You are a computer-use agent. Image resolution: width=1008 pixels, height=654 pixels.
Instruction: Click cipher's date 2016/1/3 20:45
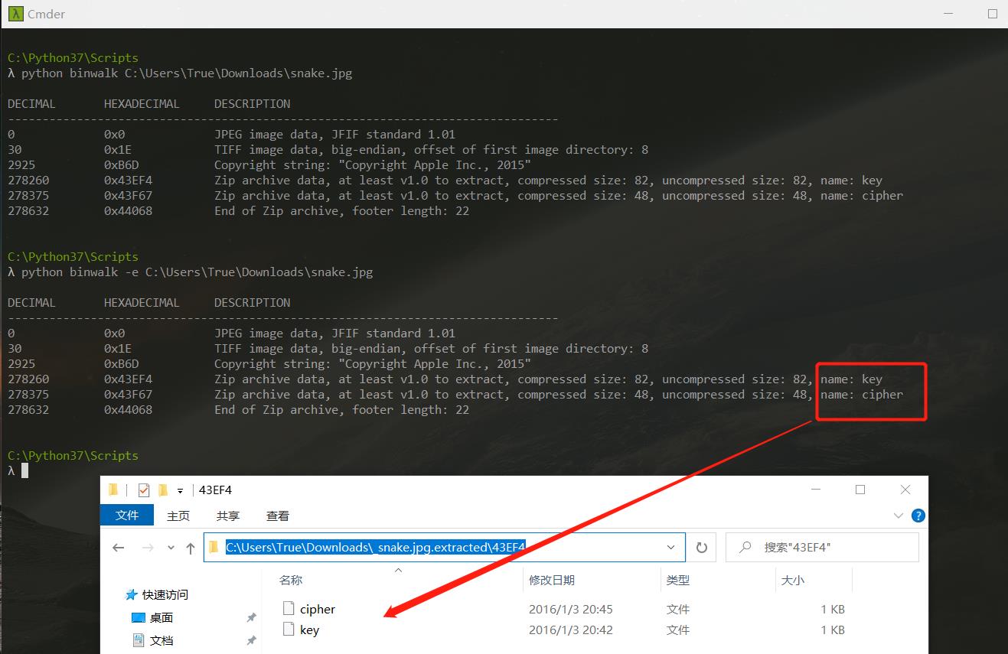571,610
